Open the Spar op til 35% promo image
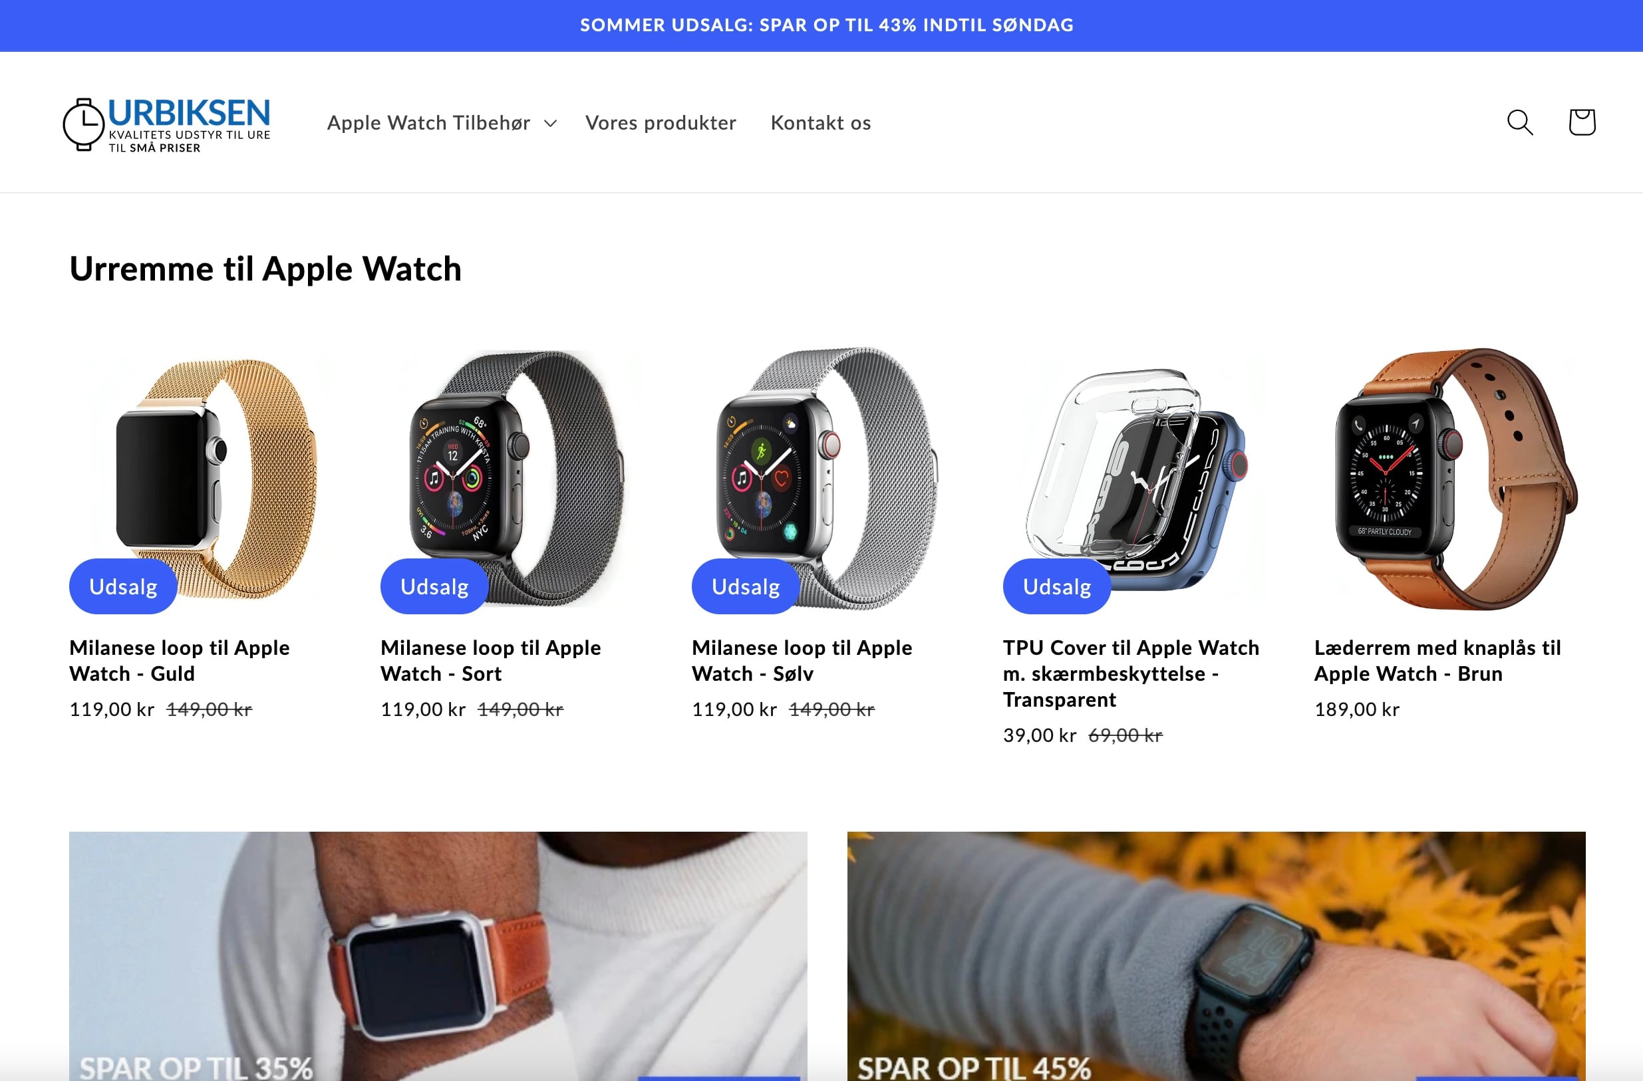 (x=438, y=956)
